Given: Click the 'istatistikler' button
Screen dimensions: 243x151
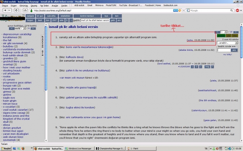Looking at the screenshot, I should [65, 16].
